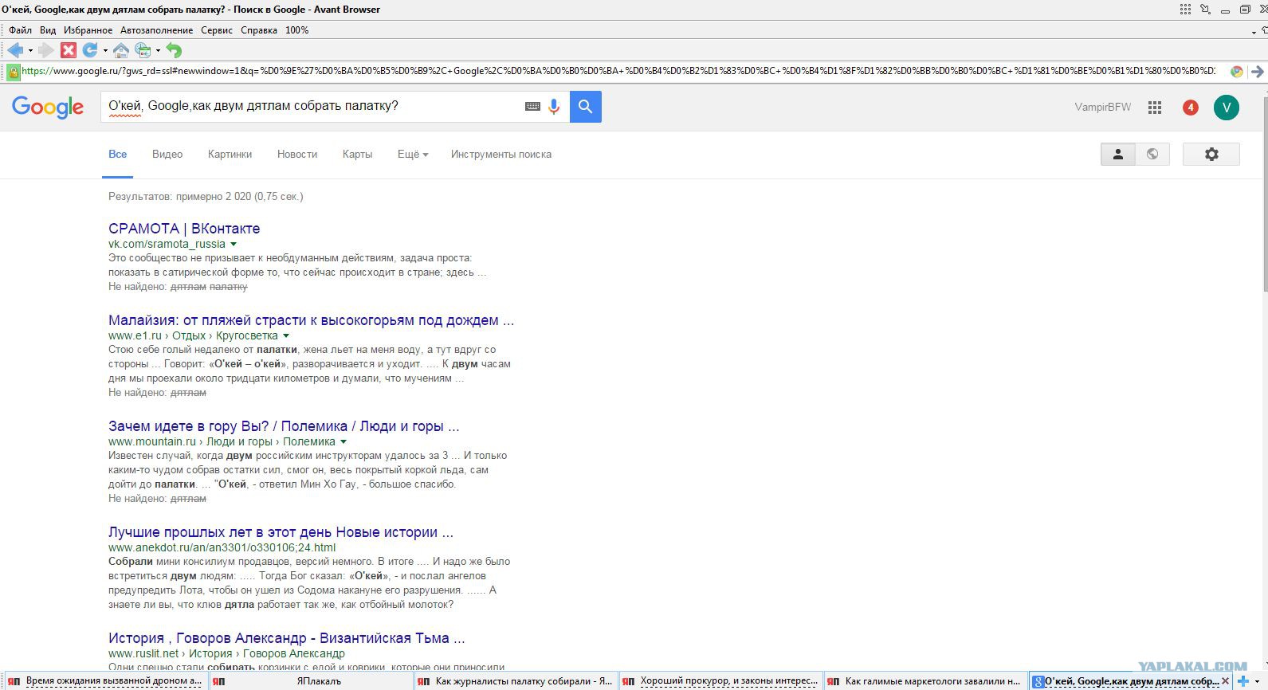Open Инструменты поиска

tap(501, 155)
